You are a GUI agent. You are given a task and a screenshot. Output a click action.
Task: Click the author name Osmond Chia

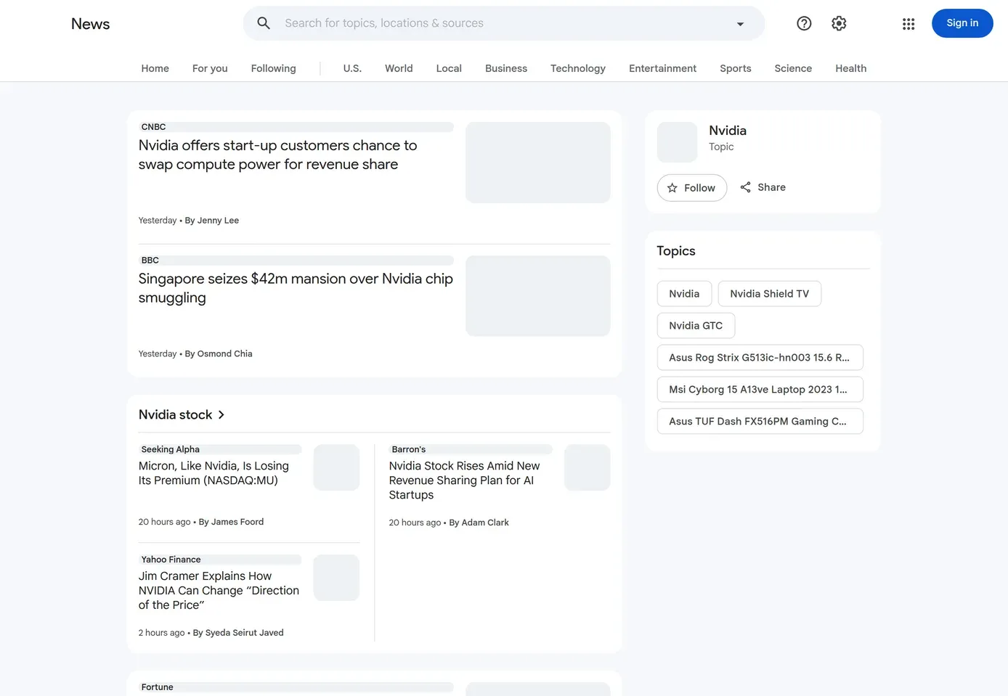[x=225, y=354]
